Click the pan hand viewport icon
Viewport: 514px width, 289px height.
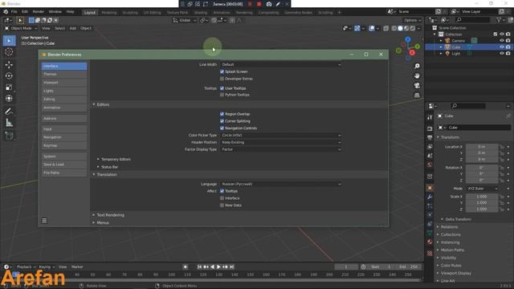click(417, 75)
